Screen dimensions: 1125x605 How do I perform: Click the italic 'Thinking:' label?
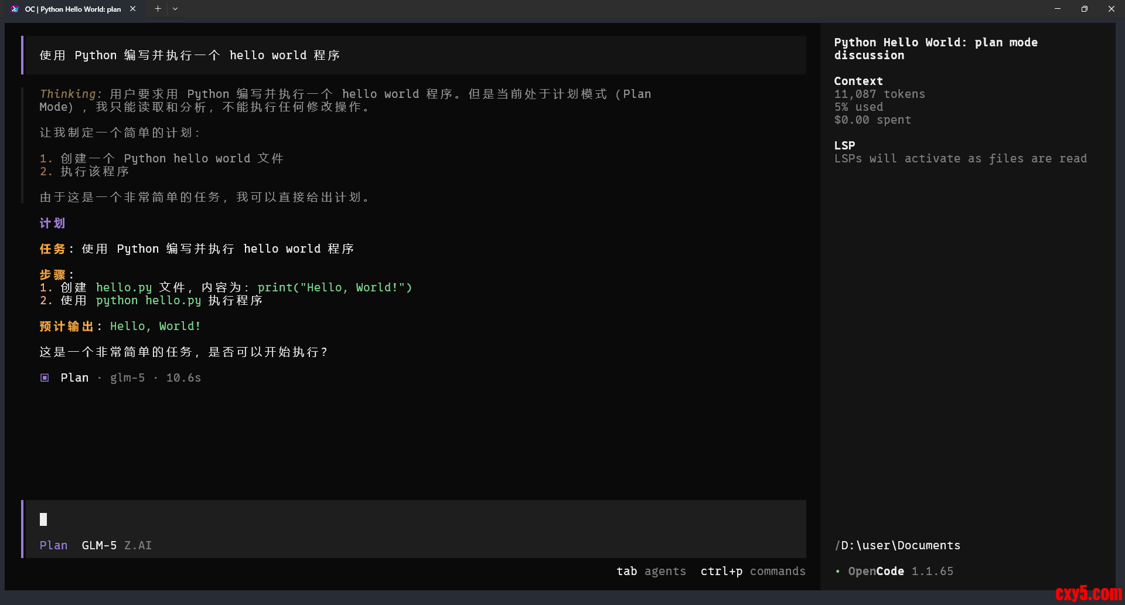click(71, 94)
